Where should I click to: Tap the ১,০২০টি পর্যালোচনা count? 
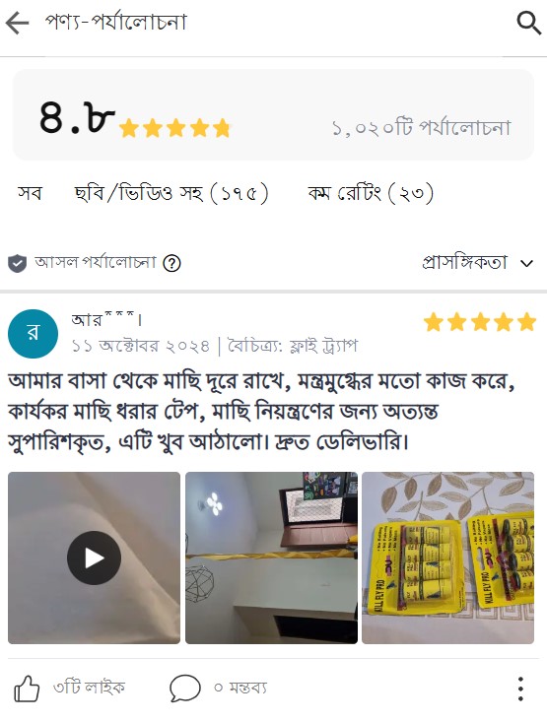422,128
